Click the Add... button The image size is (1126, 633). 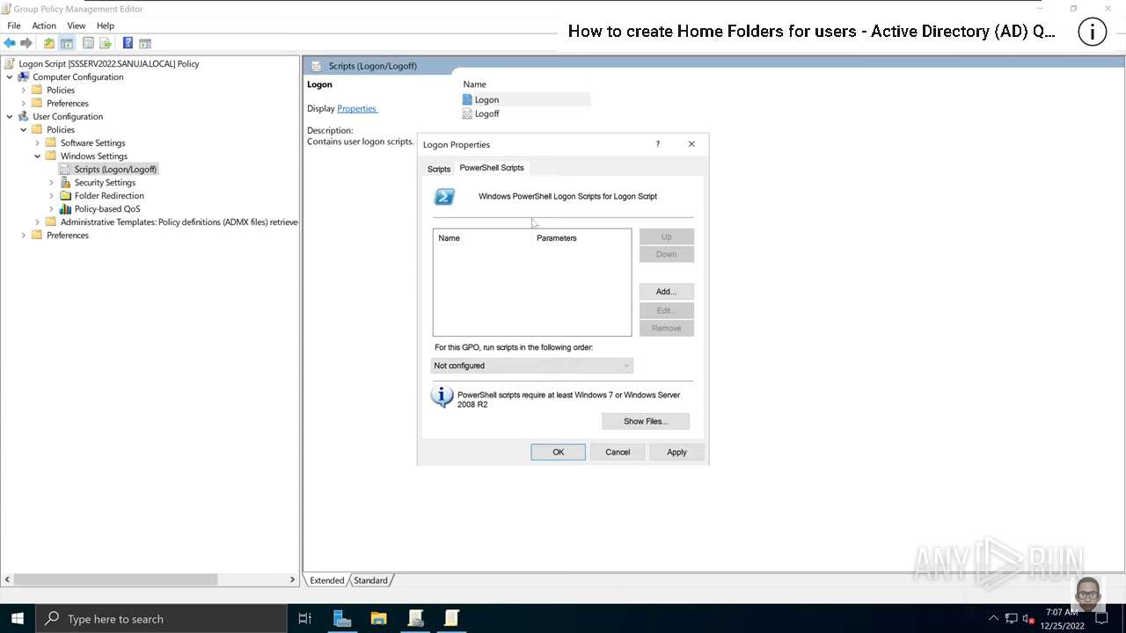[666, 291]
